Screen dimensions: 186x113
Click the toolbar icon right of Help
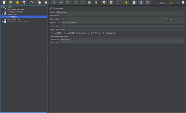click(148, 3)
